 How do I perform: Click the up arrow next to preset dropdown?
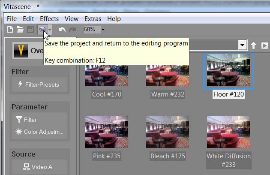(x=254, y=45)
